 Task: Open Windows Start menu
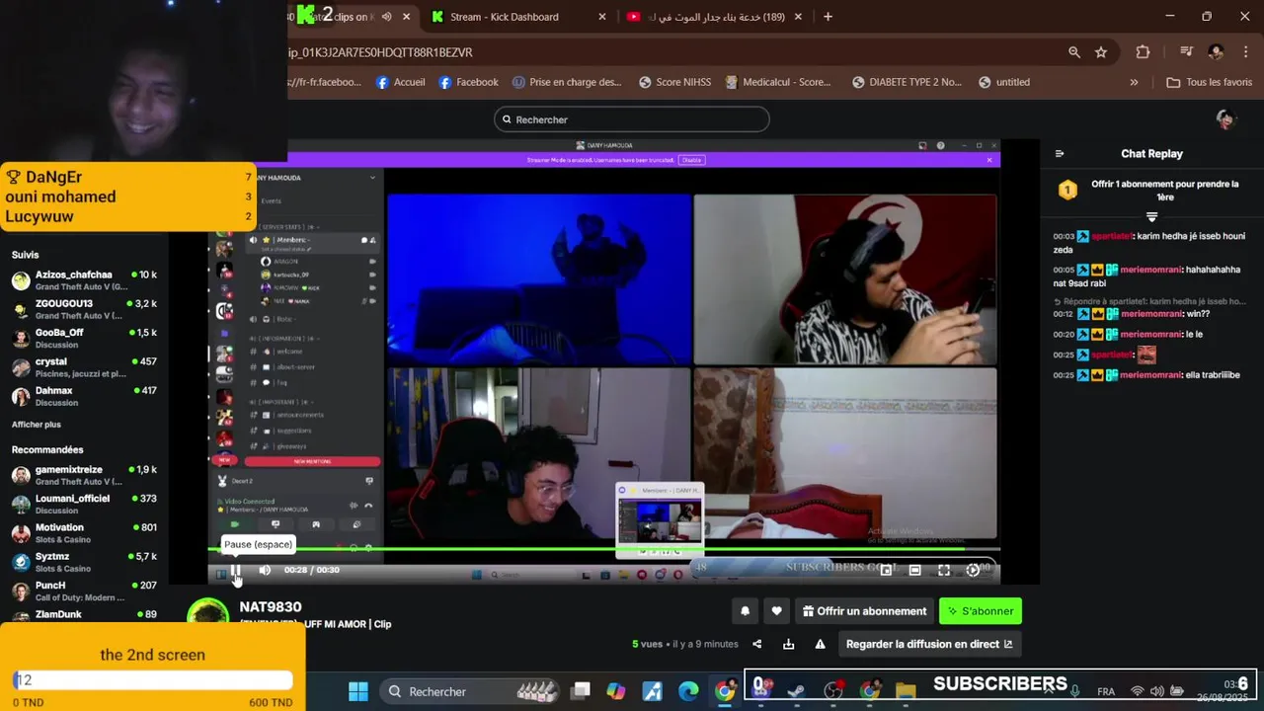click(x=358, y=691)
